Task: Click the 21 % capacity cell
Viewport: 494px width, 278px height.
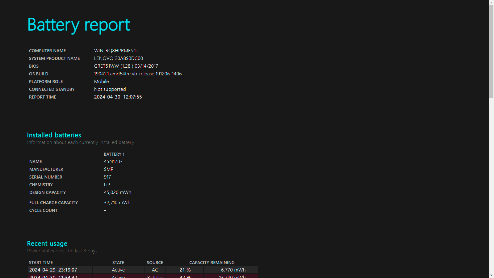Action: pos(185,270)
